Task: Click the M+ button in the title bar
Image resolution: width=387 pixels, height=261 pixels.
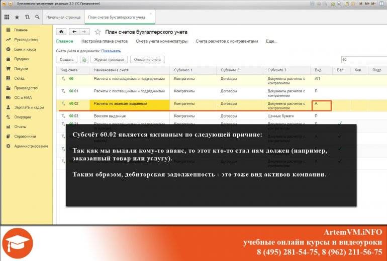Action: click(367, 4)
